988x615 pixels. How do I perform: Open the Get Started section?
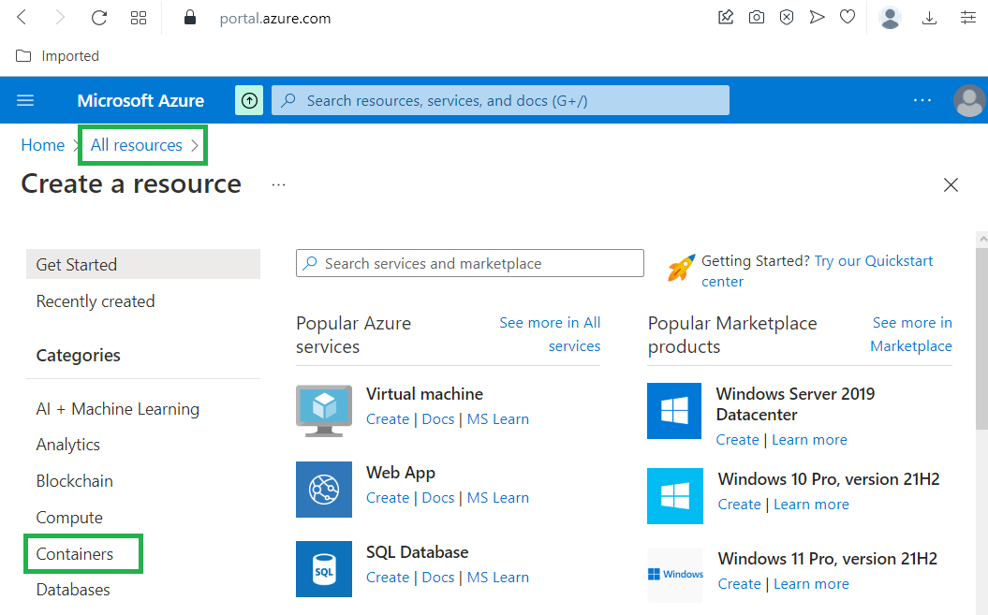pos(77,265)
